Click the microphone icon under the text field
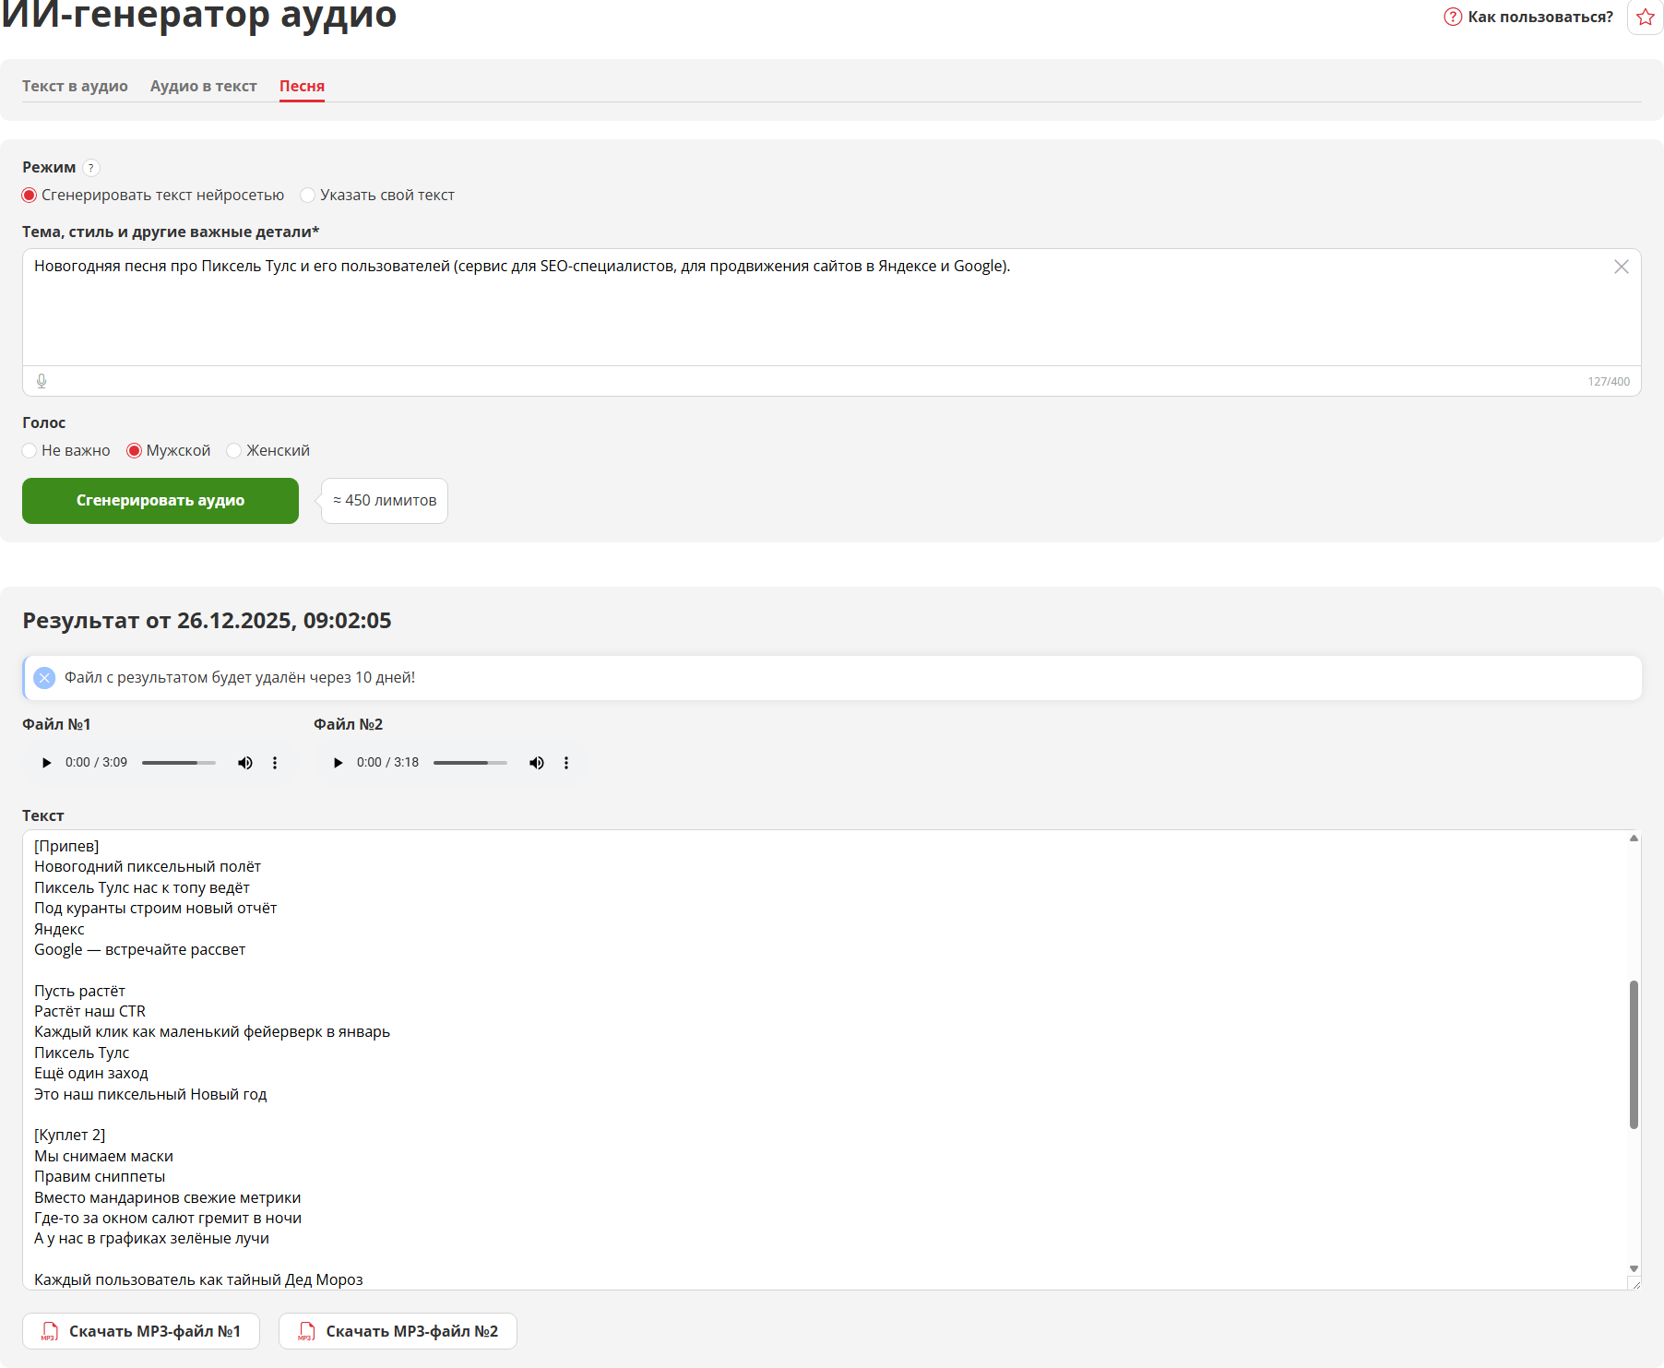The image size is (1664, 1368). 42,381
